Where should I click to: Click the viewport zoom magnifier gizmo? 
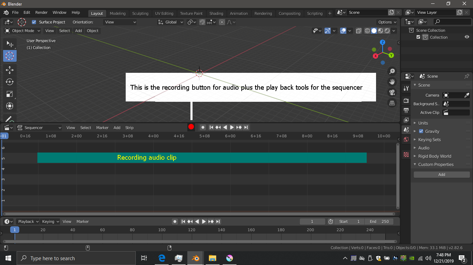tap(392, 71)
